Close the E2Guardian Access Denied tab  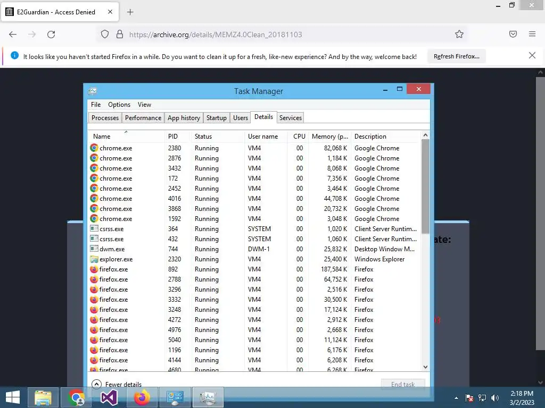click(110, 12)
